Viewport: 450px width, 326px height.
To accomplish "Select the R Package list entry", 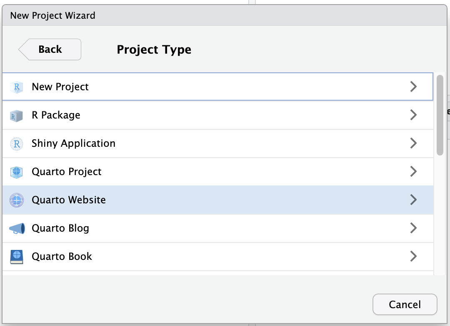I will [x=56, y=115].
